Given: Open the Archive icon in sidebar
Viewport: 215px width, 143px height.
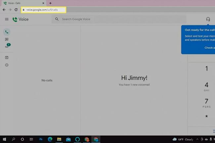Looking at the screenshot, I should 7,57.
